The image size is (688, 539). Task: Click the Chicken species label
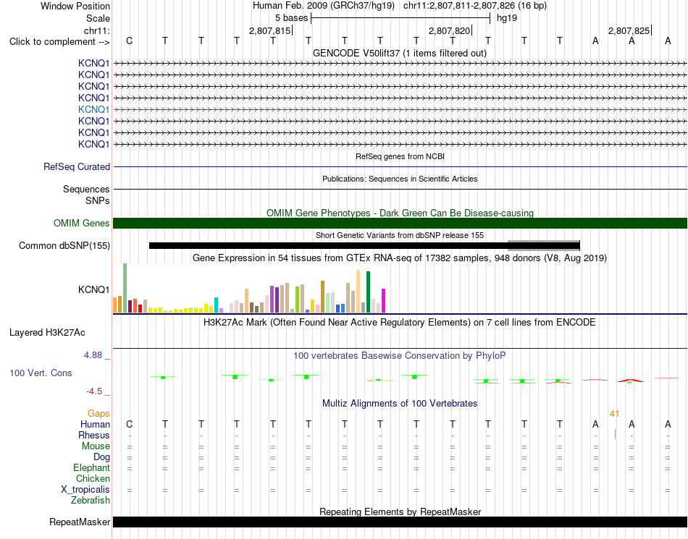93,478
